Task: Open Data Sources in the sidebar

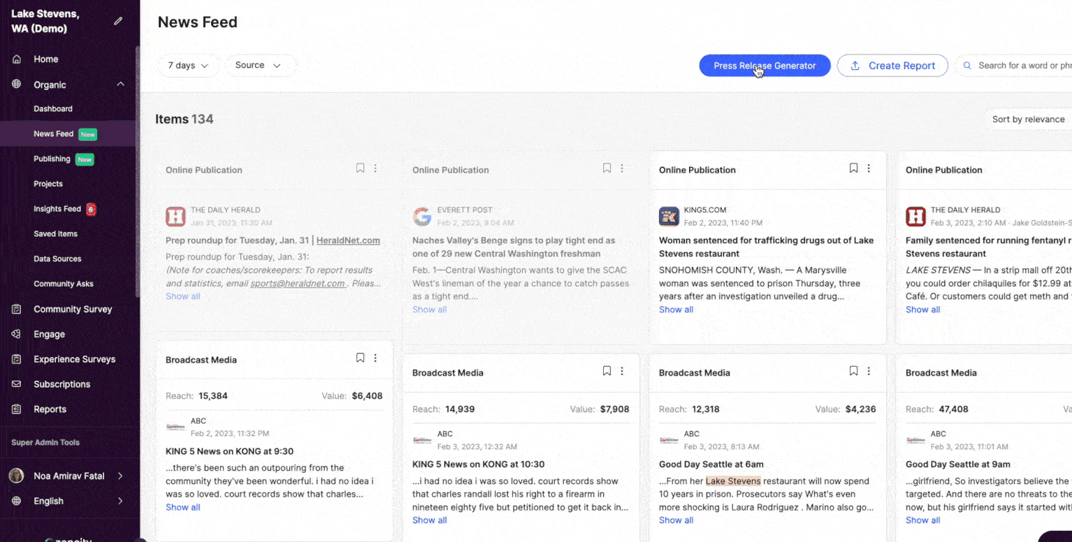Action: pyautogui.click(x=57, y=259)
